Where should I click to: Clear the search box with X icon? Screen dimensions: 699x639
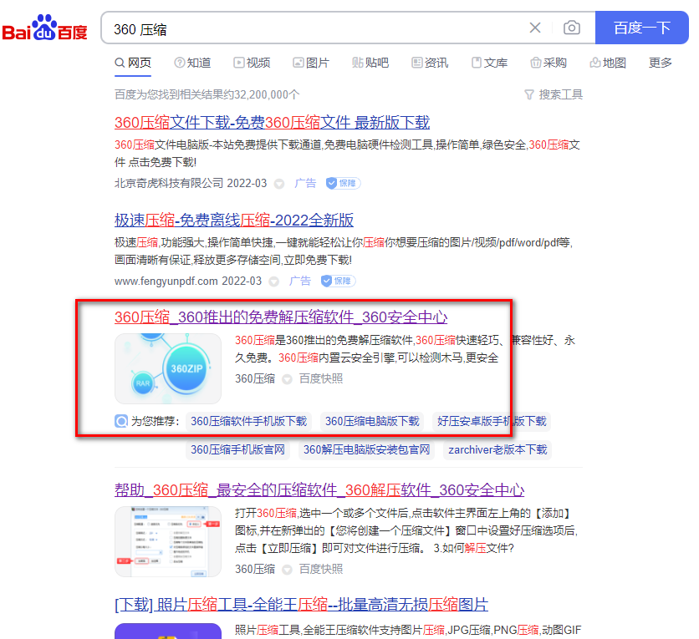point(535,28)
